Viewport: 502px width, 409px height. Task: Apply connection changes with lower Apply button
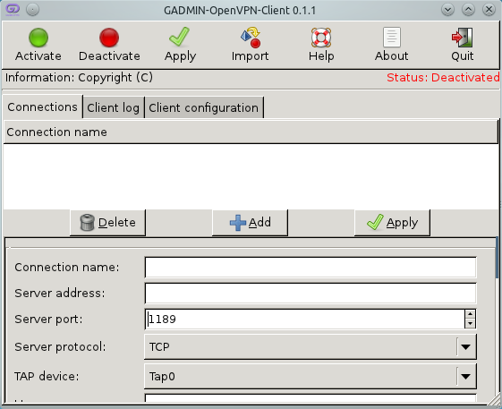click(x=392, y=223)
